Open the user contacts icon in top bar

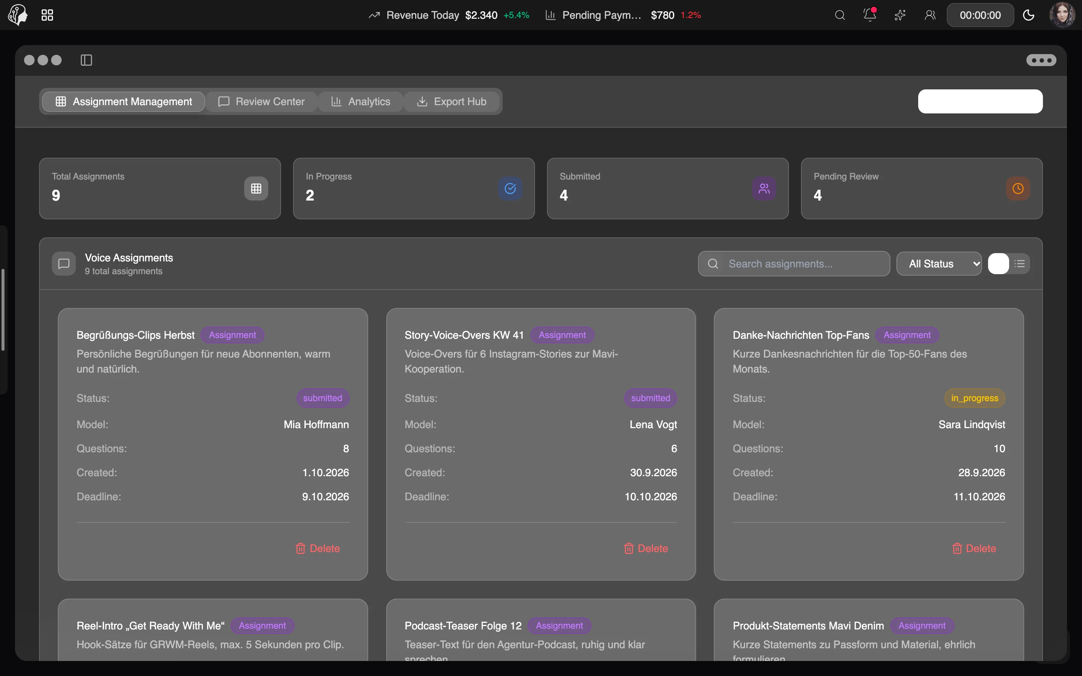[x=930, y=15]
